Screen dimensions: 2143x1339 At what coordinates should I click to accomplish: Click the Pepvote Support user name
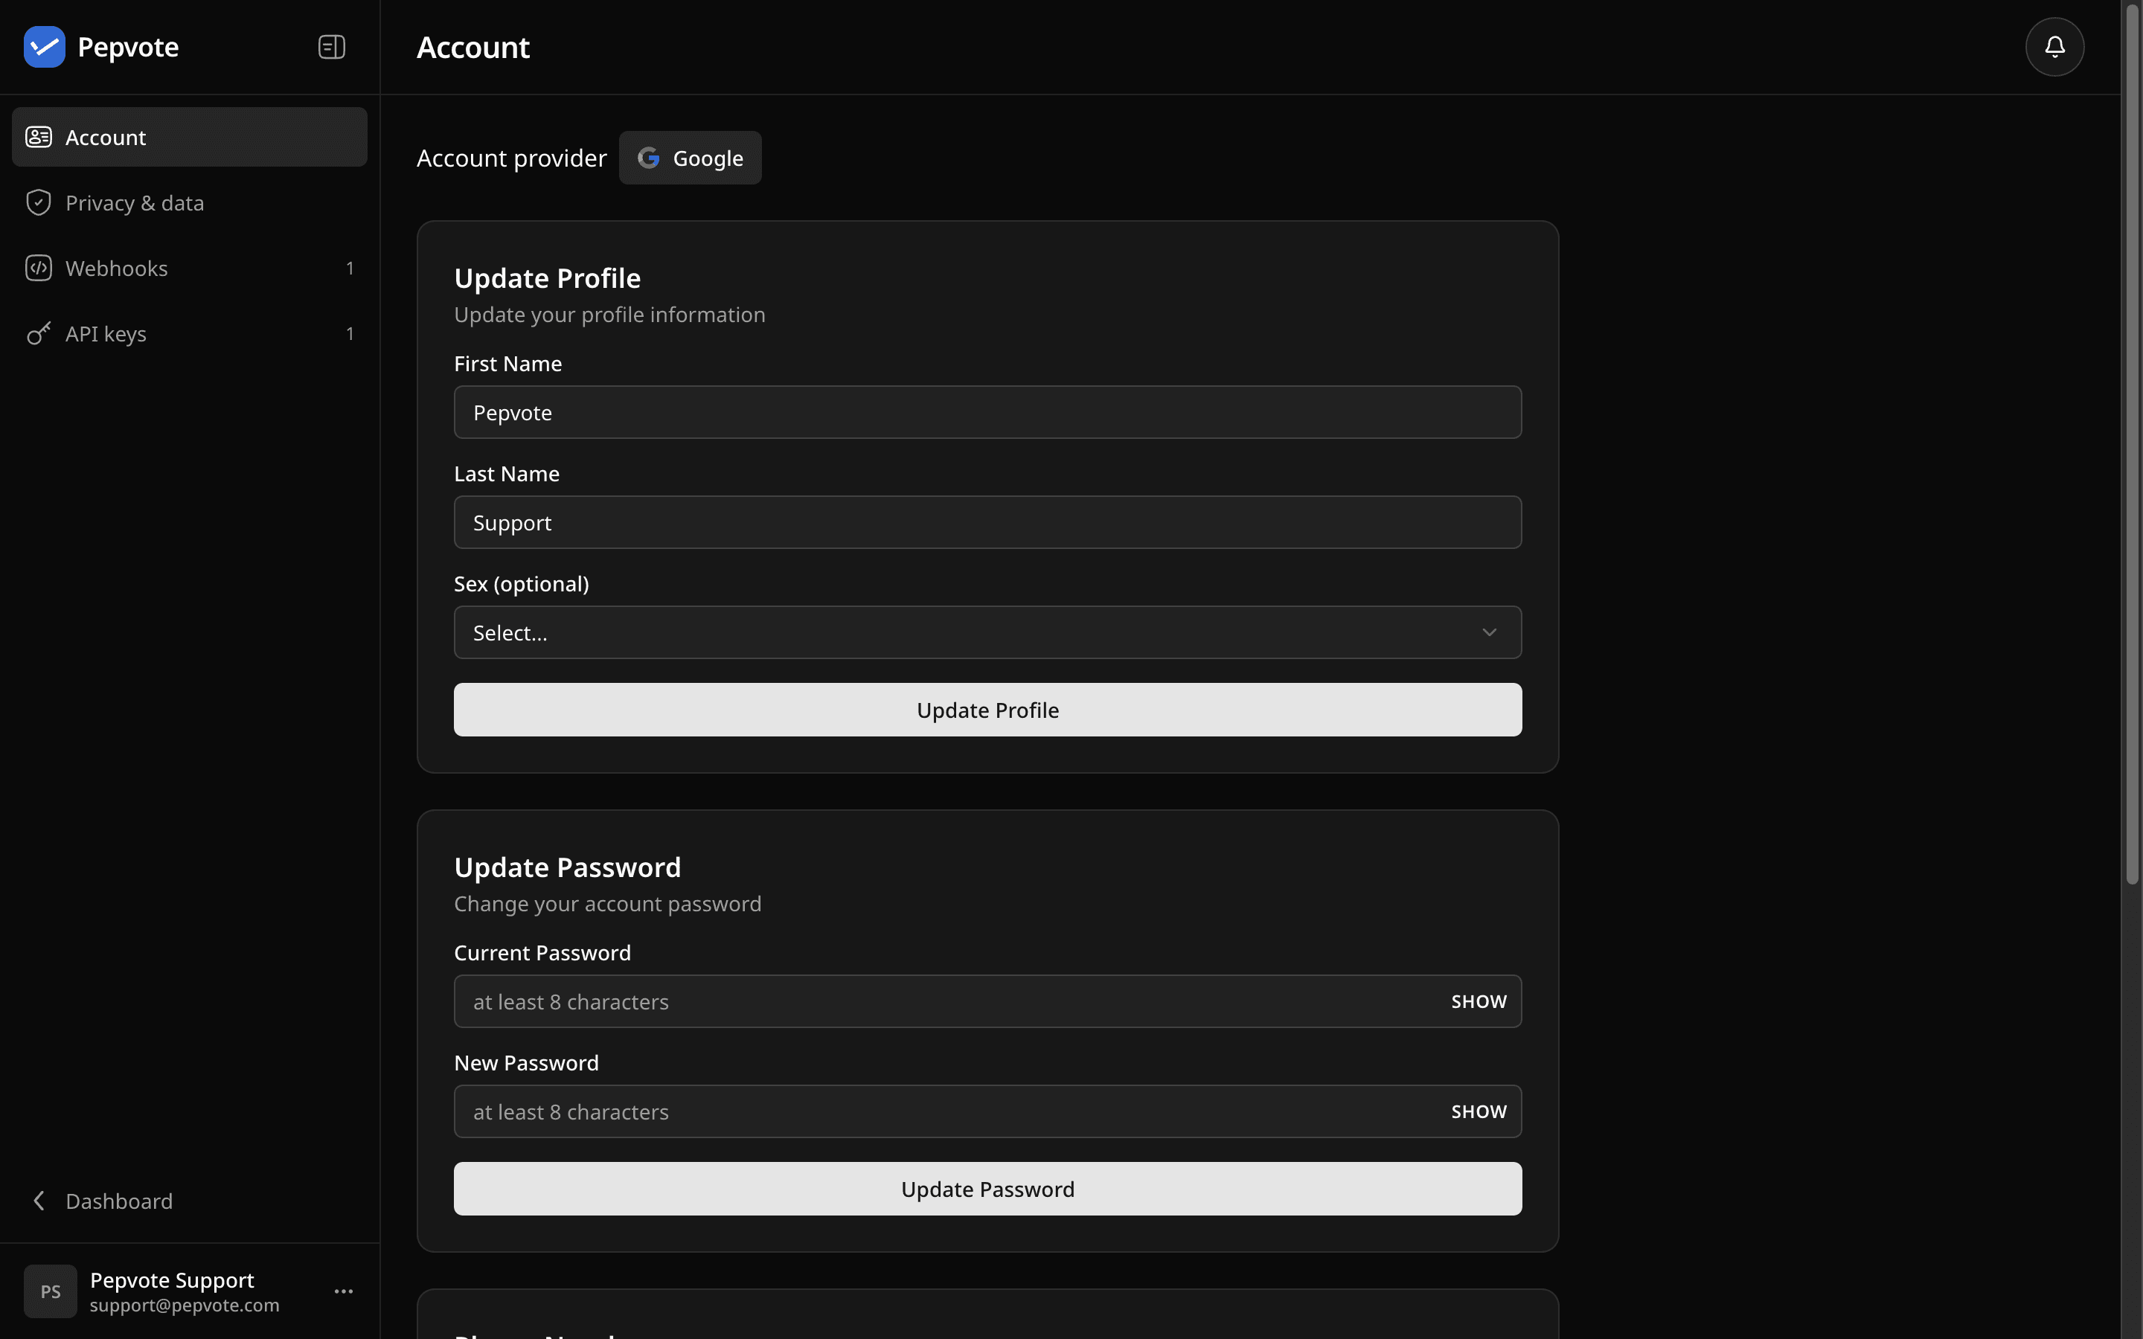(x=172, y=1279)
